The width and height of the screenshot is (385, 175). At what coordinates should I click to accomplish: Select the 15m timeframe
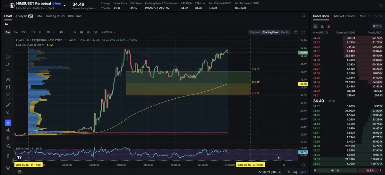click(x=24, y=32)
